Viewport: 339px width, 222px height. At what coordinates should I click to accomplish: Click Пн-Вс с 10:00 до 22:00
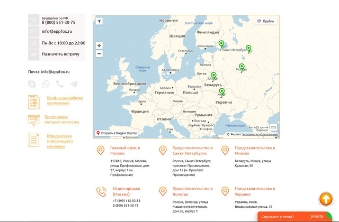point(64,43)
